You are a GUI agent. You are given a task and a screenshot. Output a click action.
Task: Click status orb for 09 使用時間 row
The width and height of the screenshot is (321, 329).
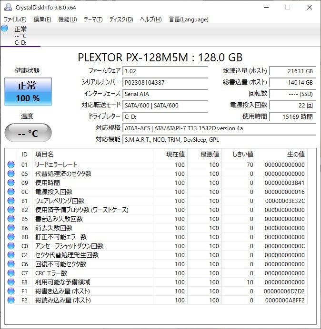11,183
